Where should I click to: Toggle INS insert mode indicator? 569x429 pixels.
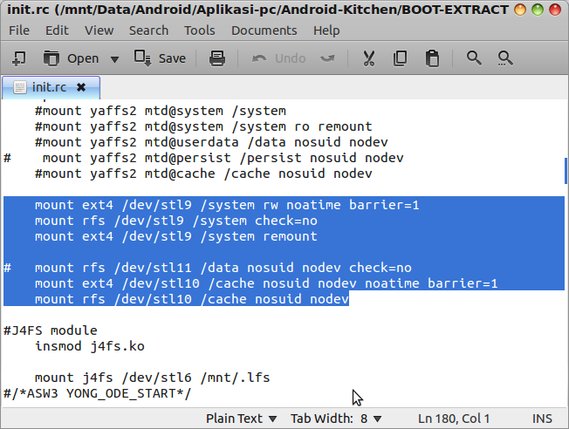(x=543, y=419)
